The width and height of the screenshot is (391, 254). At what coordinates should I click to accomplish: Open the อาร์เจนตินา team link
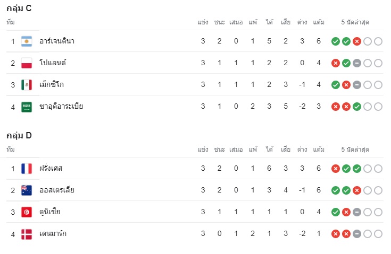coord(57,41)
